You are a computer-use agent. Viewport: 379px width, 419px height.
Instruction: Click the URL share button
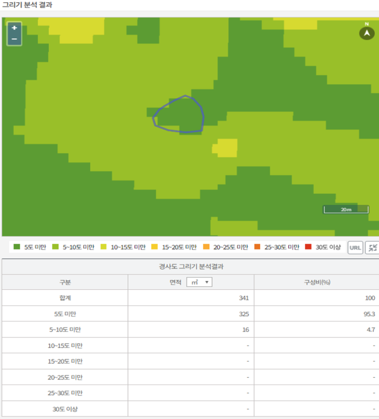pyautogui.click(x=355, y=247)
